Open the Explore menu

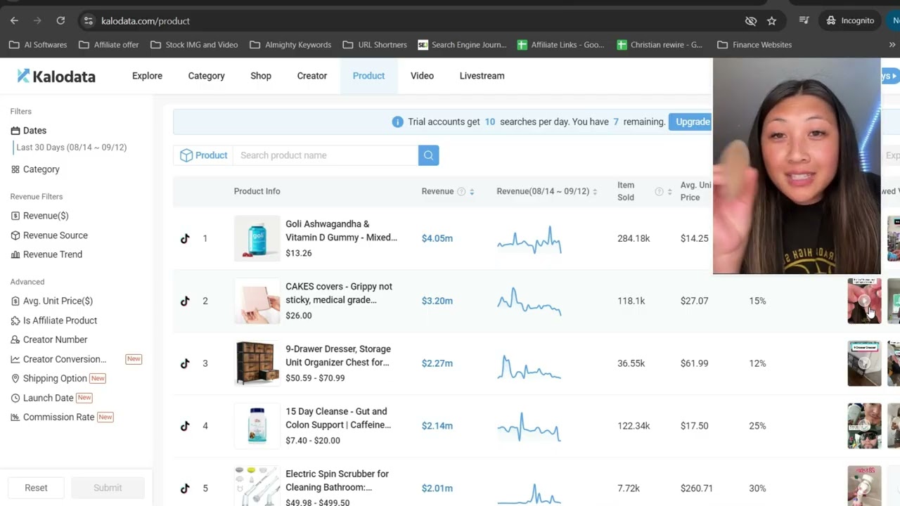pyautogui.click(x=147, y=76)
